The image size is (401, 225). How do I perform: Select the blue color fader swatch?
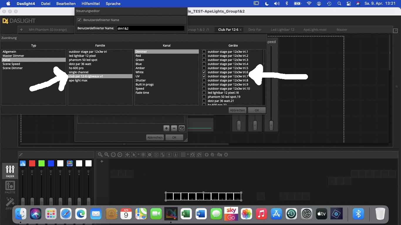[51, 163]
